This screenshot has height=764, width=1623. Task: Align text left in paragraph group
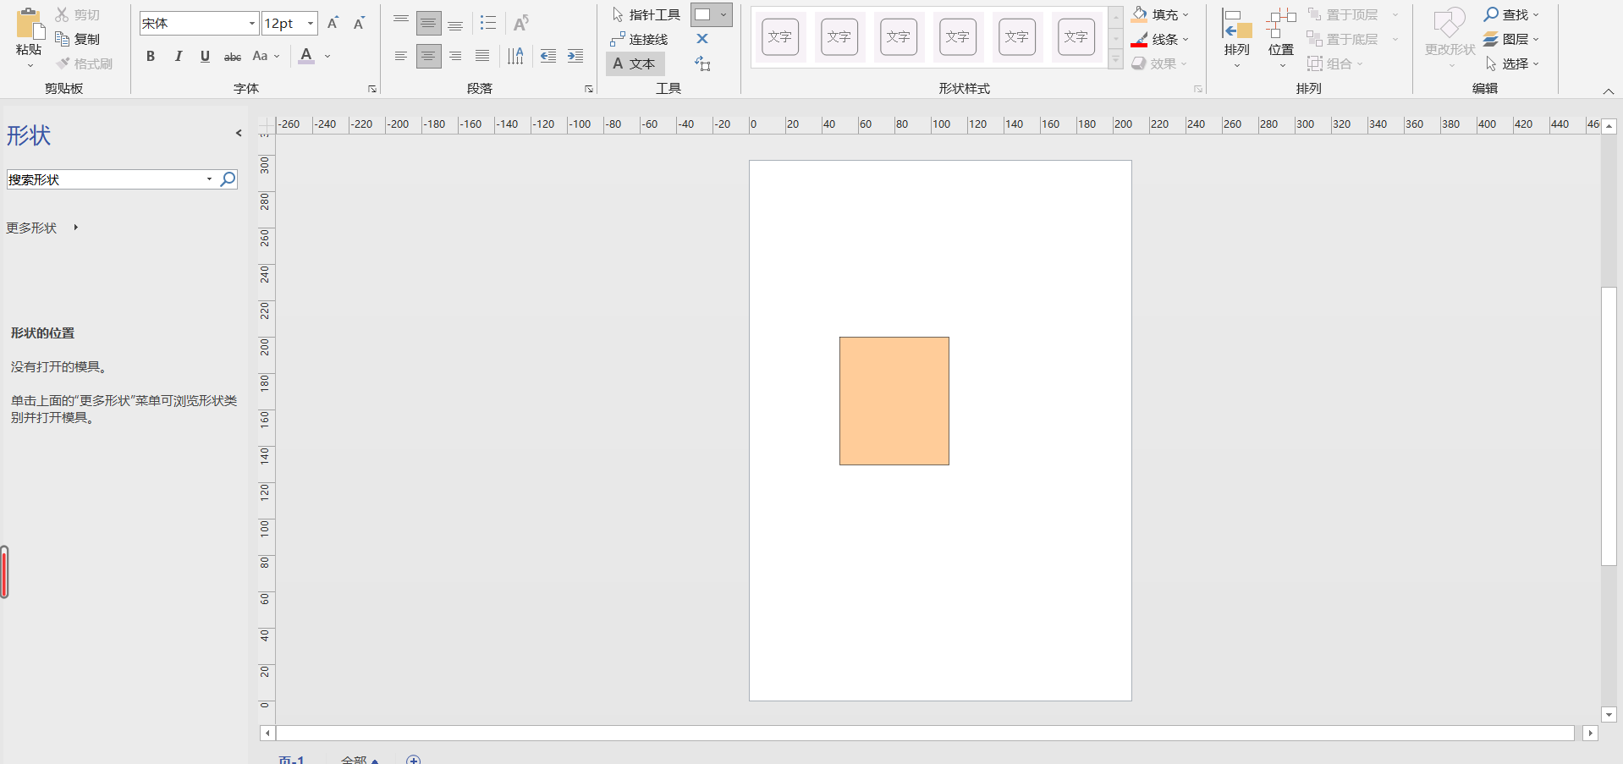401,56
